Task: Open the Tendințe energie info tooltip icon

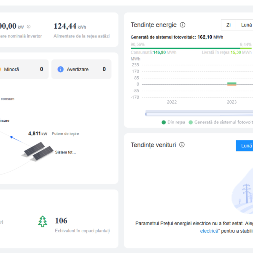Action: pos(183,25)
